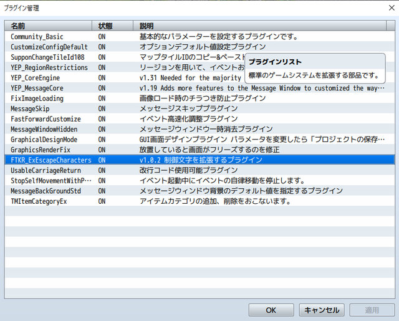Screen dimensions: 399x321
Task: Click description イベント高速化調整プラグイン
Action: 188,119
